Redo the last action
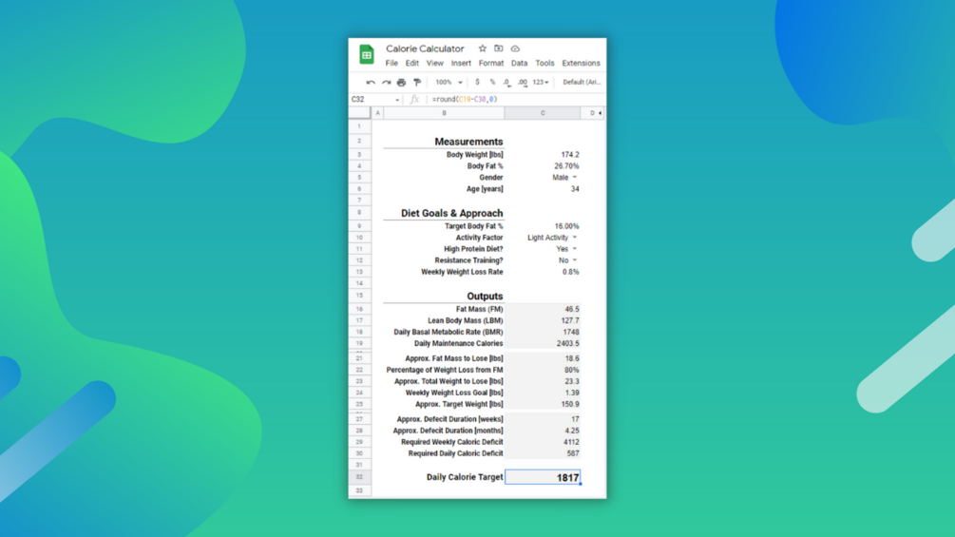 tap(386, 82)
